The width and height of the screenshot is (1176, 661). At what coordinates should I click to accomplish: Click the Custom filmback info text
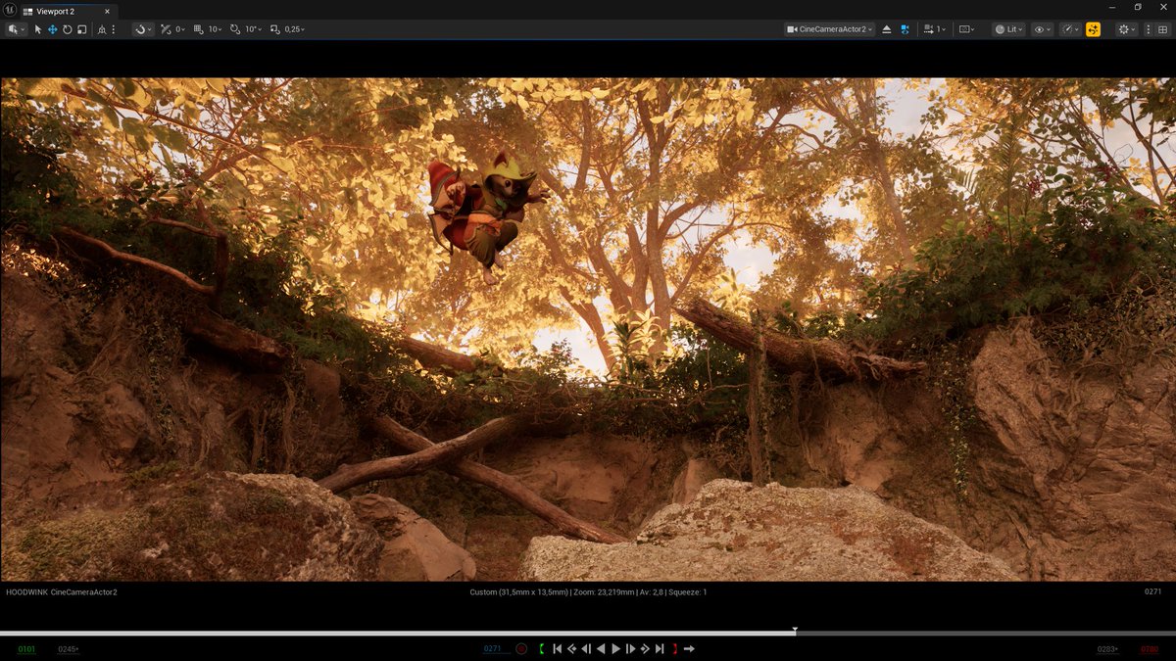tap(588, 591)
